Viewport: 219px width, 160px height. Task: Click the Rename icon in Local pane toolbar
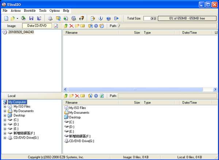pos(82,96)
